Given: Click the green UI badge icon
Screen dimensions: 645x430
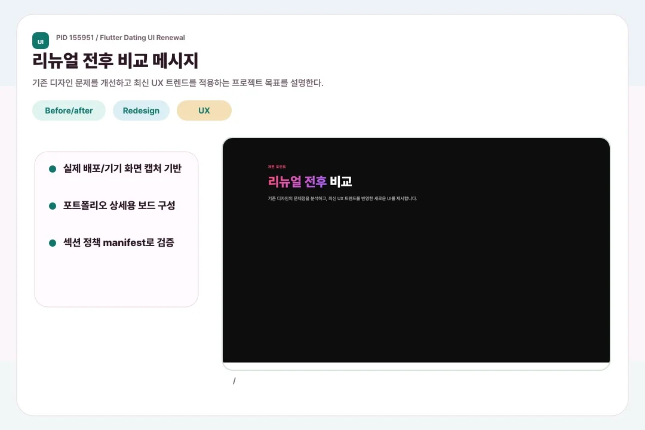Looking at the screenshot, I should [41, 41].
